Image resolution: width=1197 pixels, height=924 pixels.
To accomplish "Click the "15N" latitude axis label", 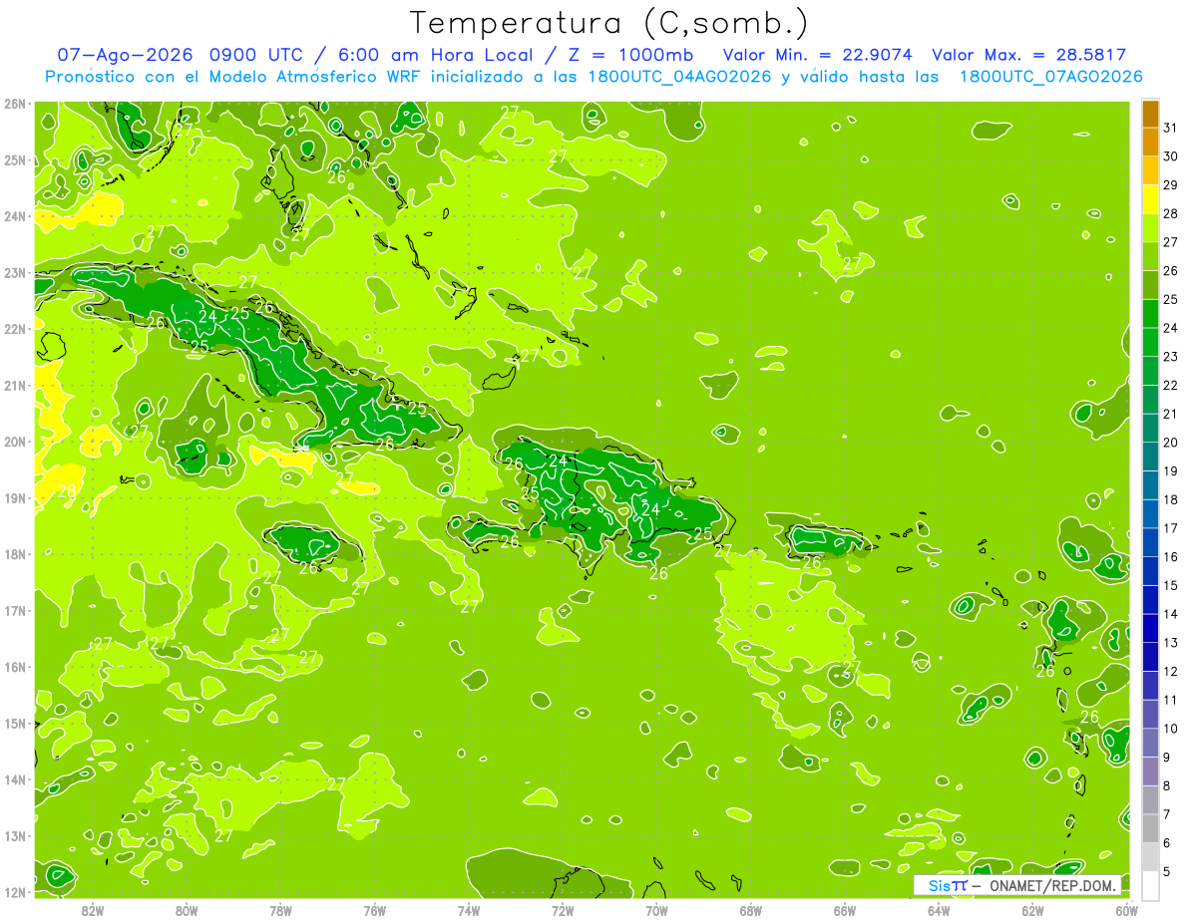I will (x=15, y=723).
